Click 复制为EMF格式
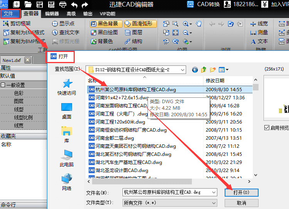The width and height of the screenshot is (289, 209). point(24,33)
